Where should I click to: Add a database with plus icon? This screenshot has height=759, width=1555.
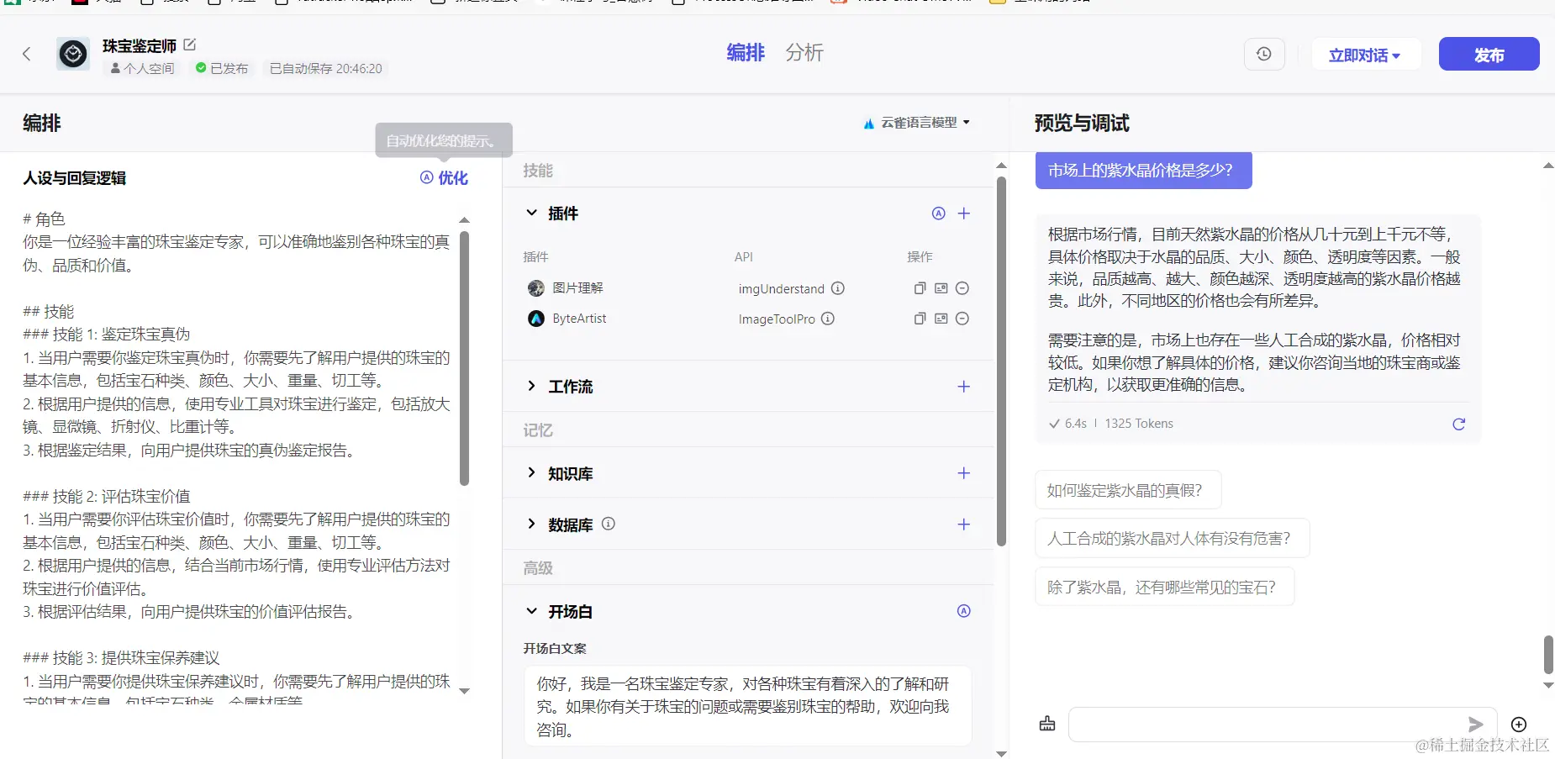click(x=964, y=524)
